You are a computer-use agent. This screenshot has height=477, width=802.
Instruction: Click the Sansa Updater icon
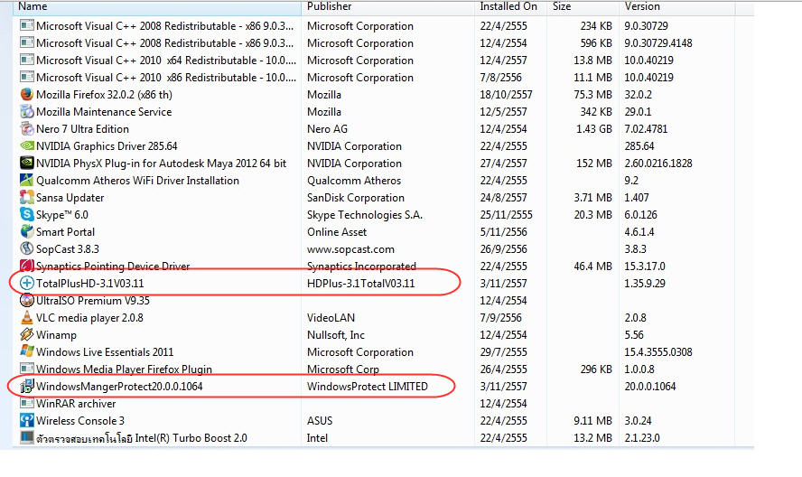[26, 198]
